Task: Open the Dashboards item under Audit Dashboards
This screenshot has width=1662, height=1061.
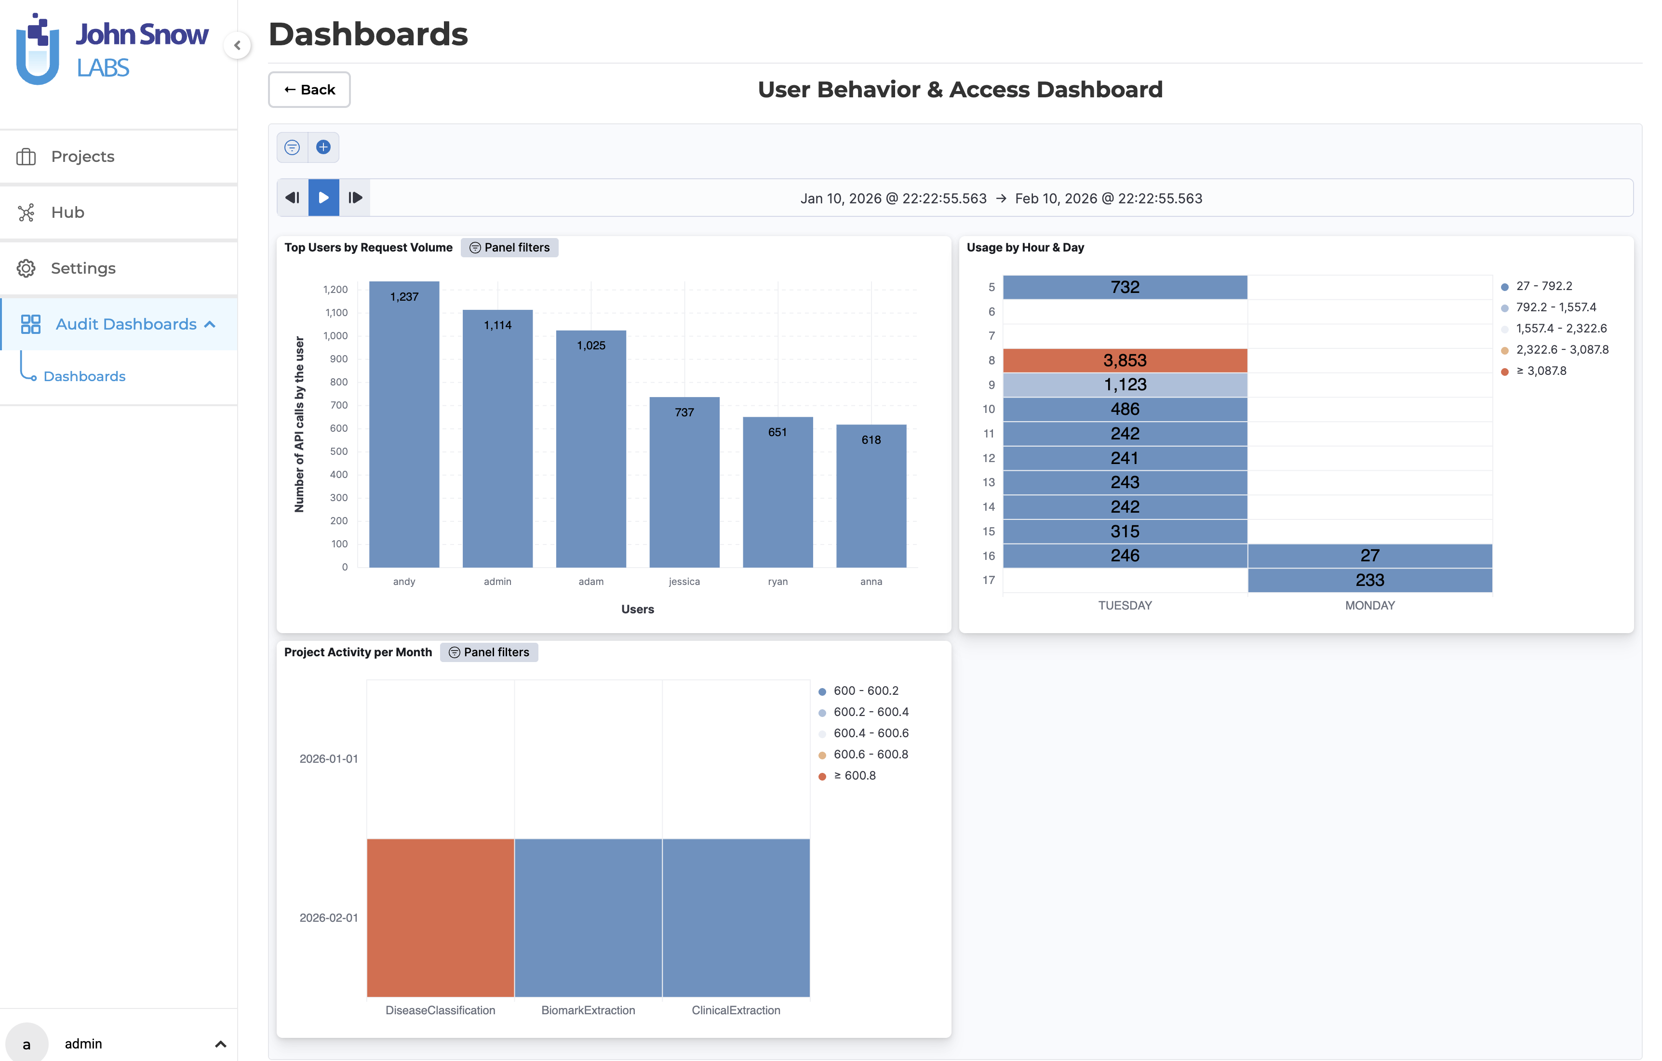Action: point(84,376)
